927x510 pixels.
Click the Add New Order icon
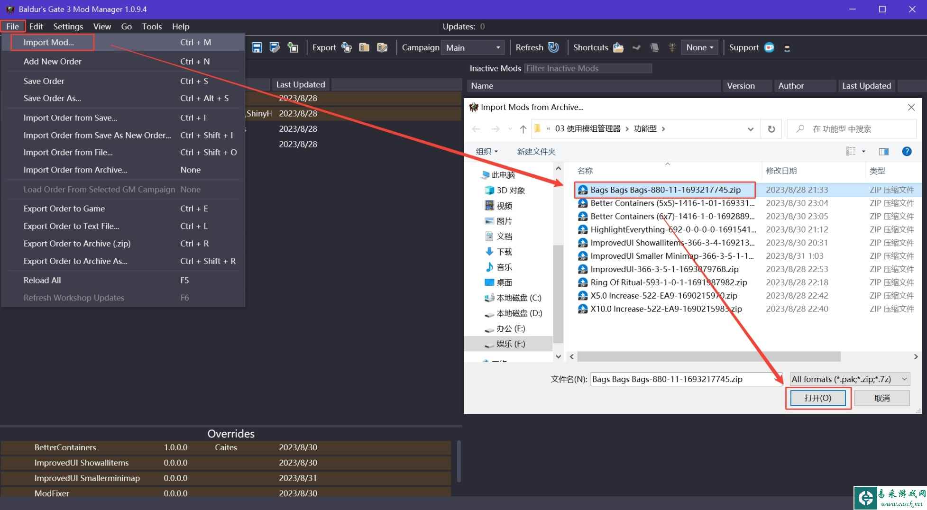tap(293, 47)
